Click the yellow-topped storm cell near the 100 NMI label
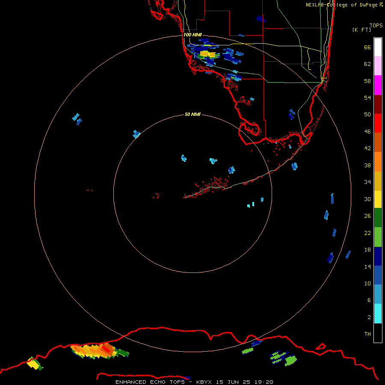Viewport: 385px width, 385px height. pyautogui.click(x=207, y=54)
